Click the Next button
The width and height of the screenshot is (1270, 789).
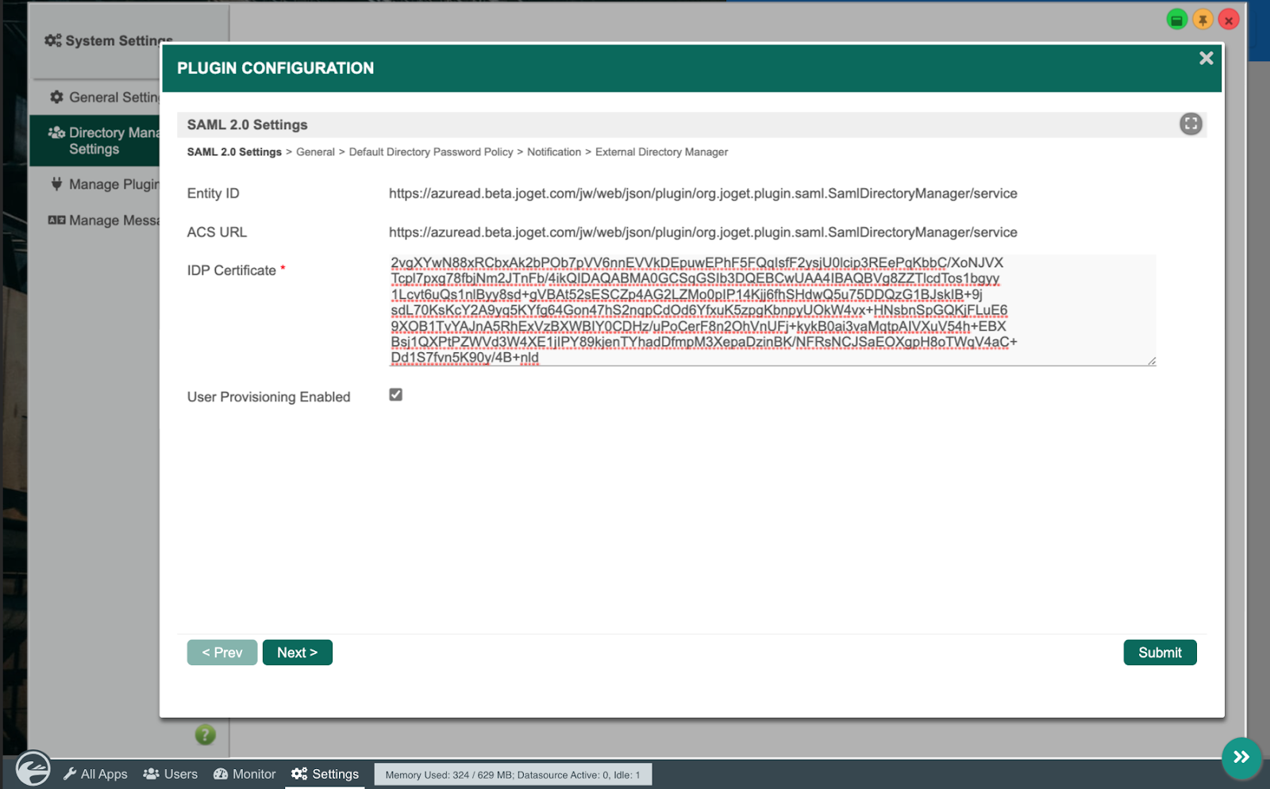tap(298, 653)
